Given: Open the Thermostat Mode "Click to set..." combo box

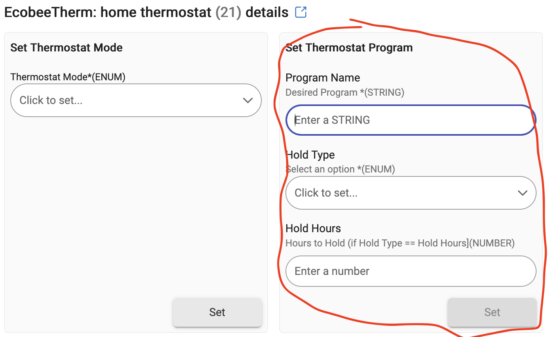Looking at the screenshot, I should (136, 100).
